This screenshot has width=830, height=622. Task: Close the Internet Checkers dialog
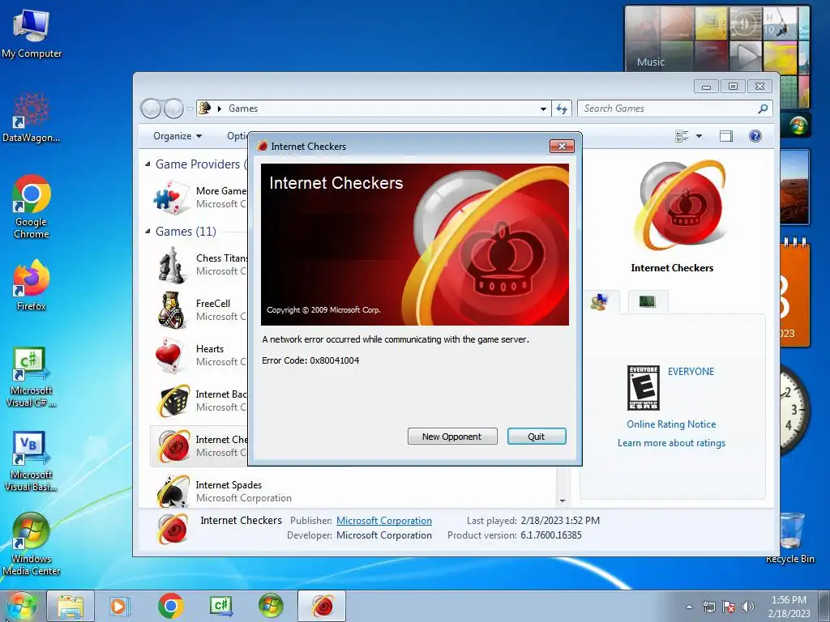[x=563, y=146]
